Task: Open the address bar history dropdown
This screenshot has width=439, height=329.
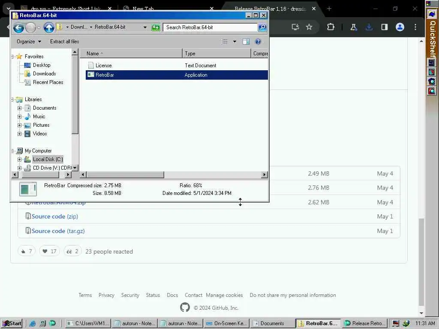Action: [x=145, y=27]
